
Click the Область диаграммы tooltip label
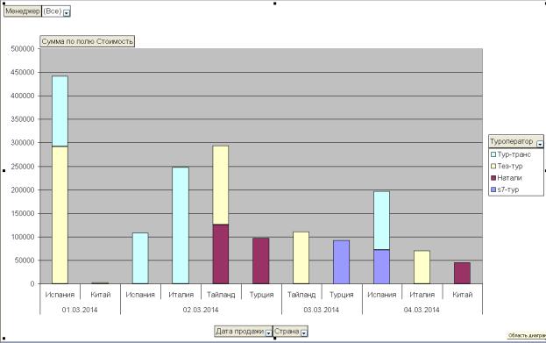click(x=527, y=335)
